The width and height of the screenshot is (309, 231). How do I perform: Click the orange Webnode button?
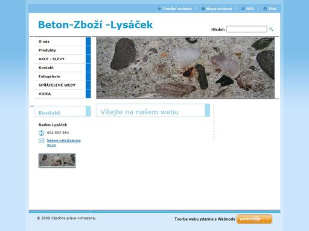(x=254, y=219)
